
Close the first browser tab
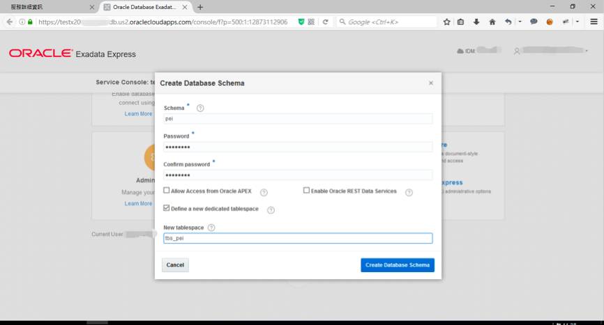91,7
